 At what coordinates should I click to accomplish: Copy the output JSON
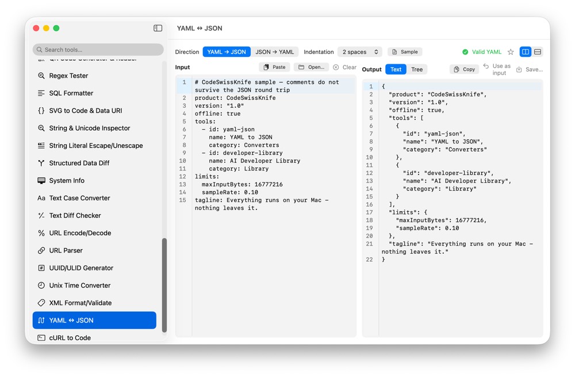point(464,69)
